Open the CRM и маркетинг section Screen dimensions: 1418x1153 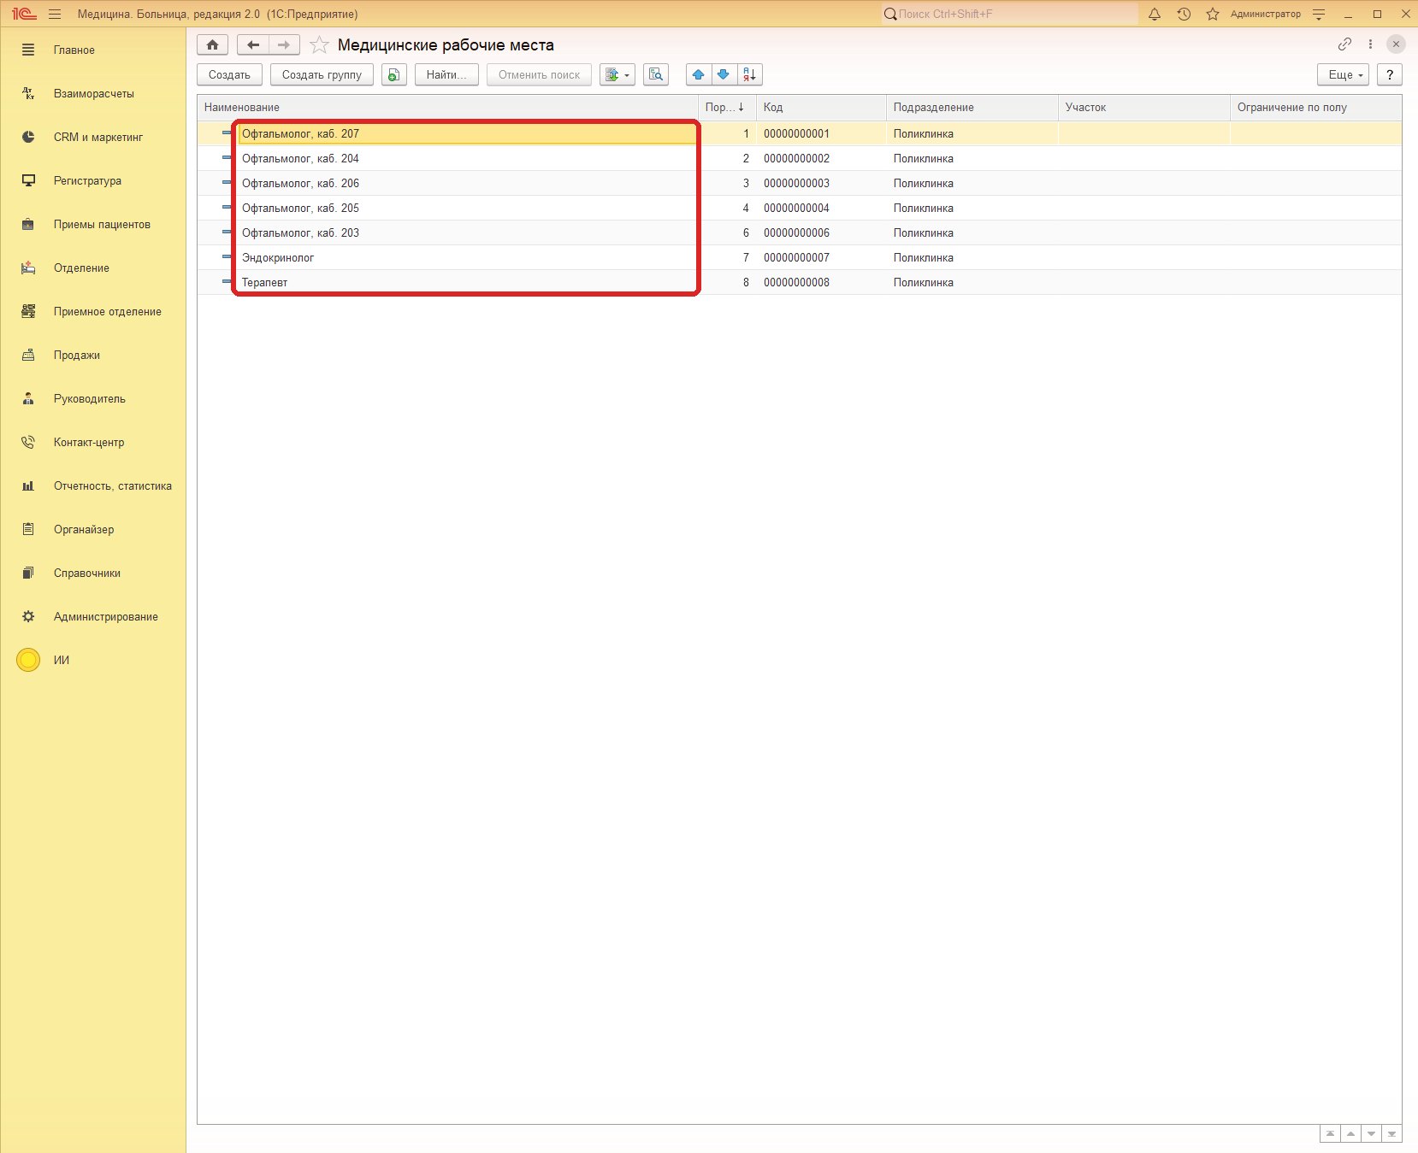point(93,138)
